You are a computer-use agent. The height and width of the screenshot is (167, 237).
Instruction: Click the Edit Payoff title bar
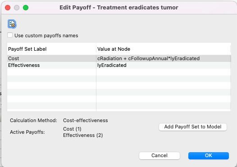click(119, 8)
